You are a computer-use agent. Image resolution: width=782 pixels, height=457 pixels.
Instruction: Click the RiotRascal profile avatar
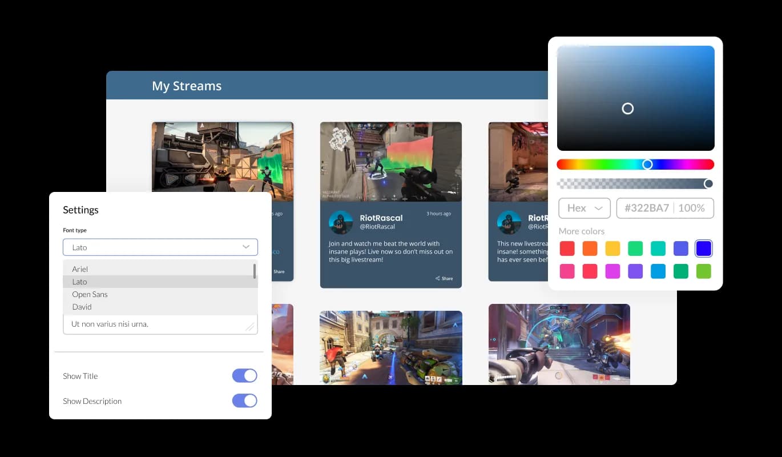pos(341,222)
